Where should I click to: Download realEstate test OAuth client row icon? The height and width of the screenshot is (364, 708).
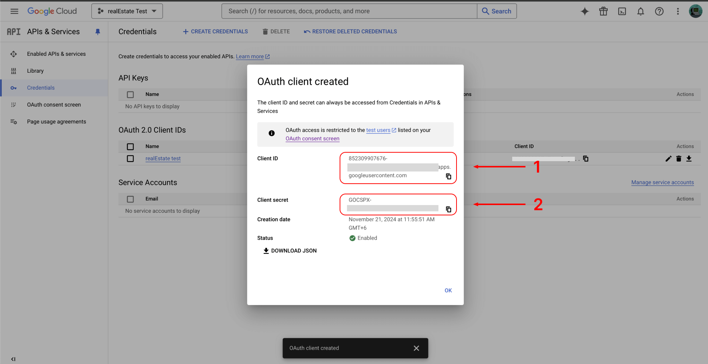689,159
